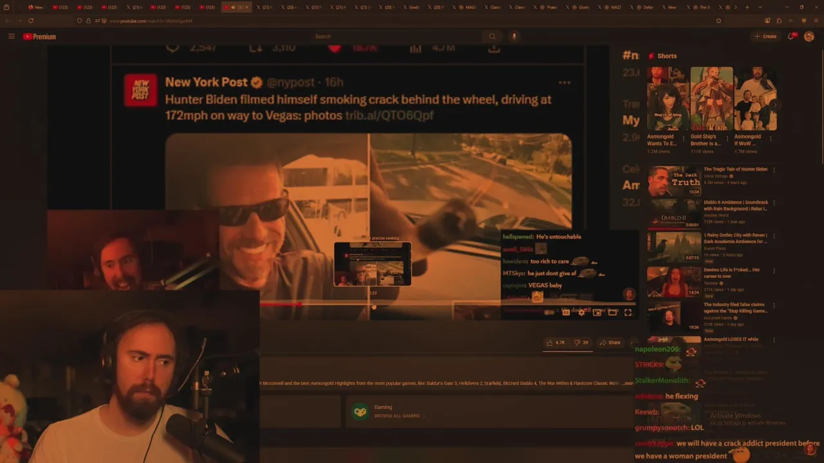Open the Create upload button
The width and height of the screenshot is (824, 463).
click(x=765, y=37)
